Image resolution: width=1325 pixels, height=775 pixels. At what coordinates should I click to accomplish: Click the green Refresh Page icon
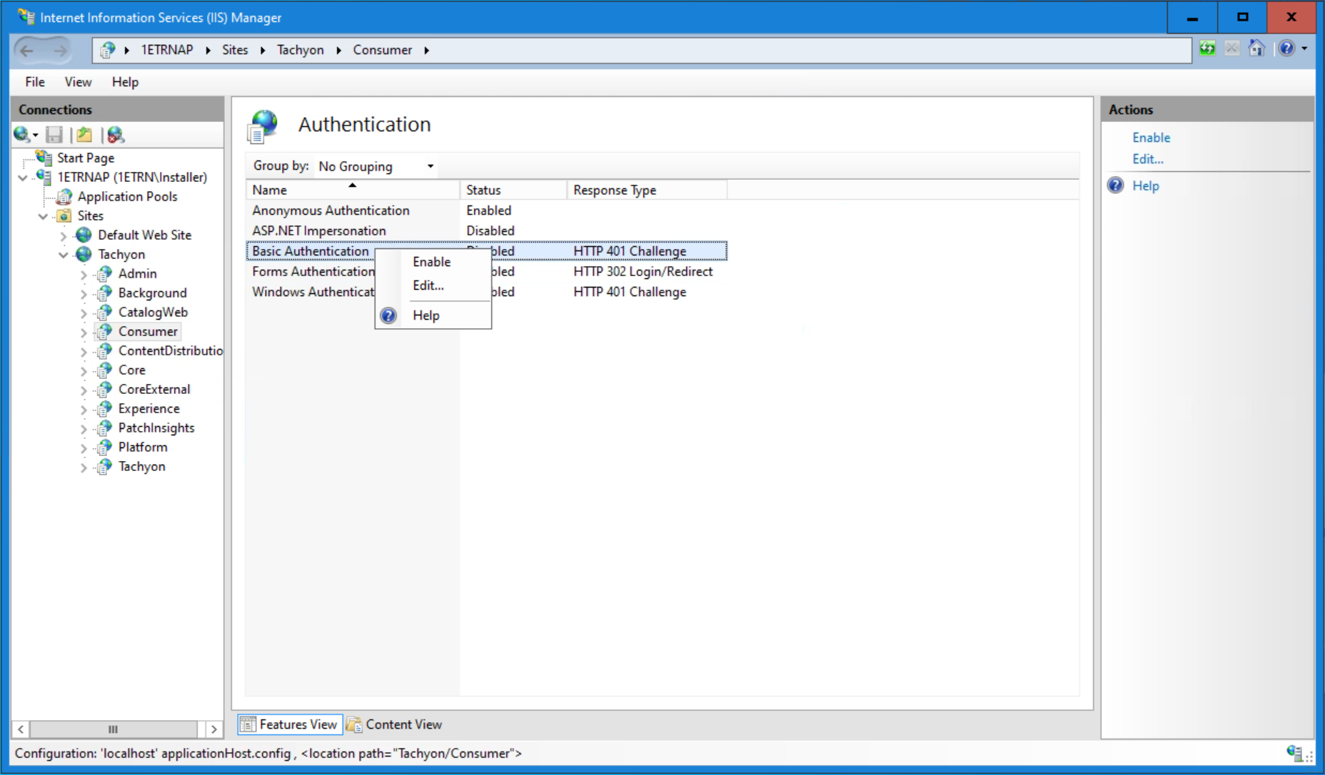(x=1207, y=49)
